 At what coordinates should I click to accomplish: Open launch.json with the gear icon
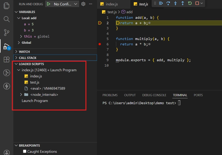pos(83,4)
